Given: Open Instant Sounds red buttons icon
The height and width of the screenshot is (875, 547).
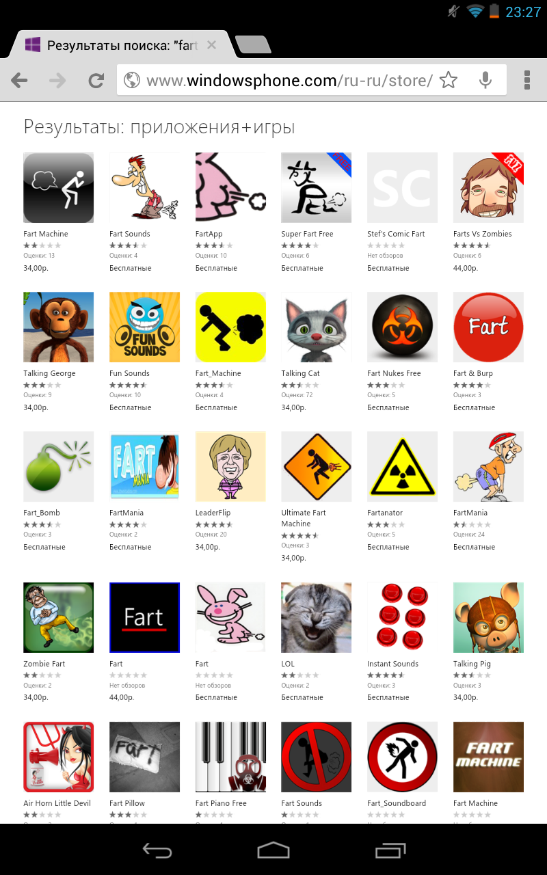Looking at the screenshot, I should point(403,617).
